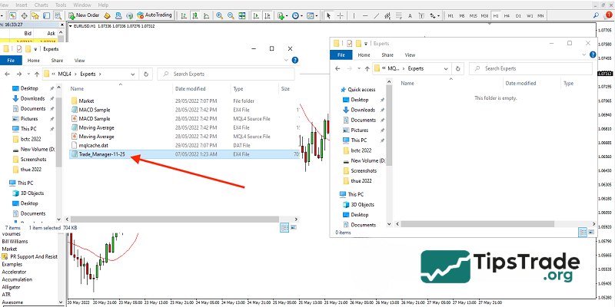This screenshot has width=615, height=307.
Task: Open the View tab in left Explorer
Action: 79,60
